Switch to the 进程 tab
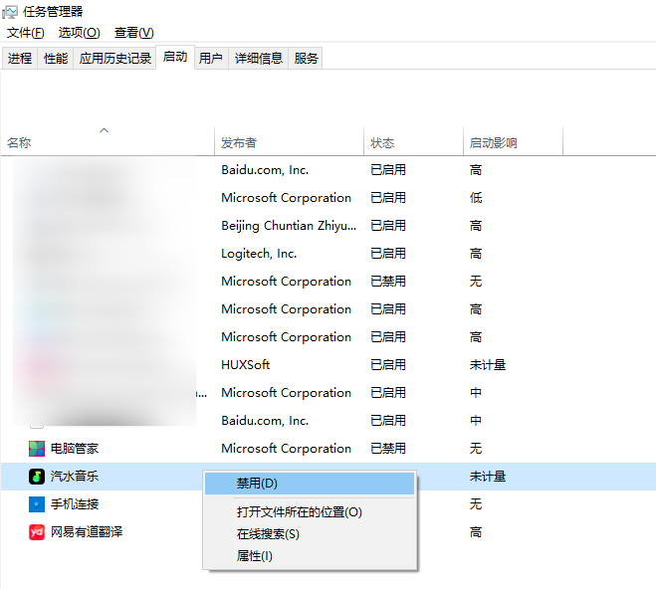Image resolution: width=656 pixels, height=589 pixels. 20,58
